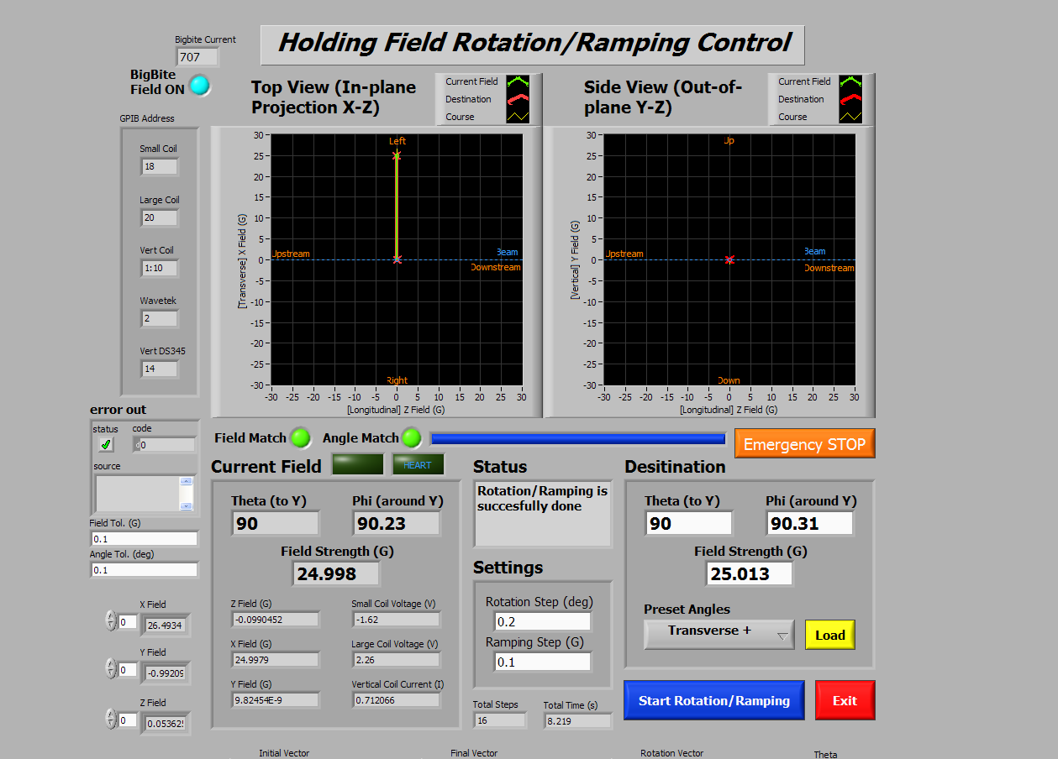Viewport: 1058px width, 759px height.
Task: Click the Y Field stepper arrows
Action: click(110, 669)
